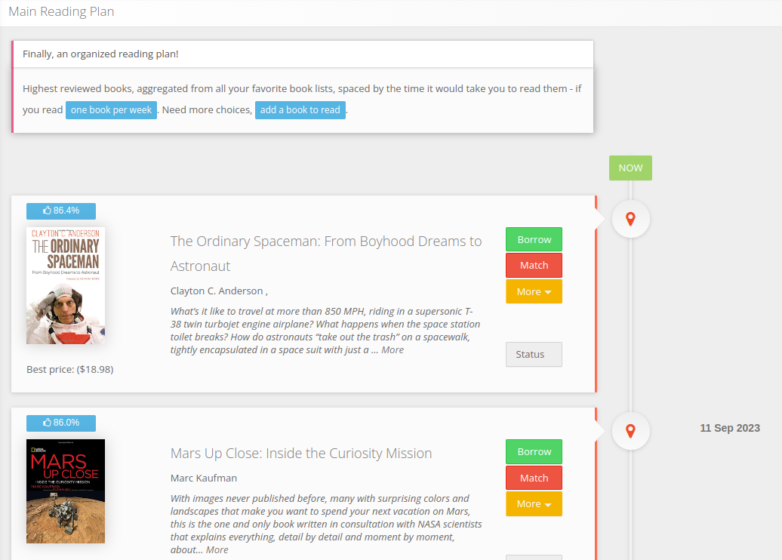Expand description More link for Mars Up Close
Image resolution: width=782 pixels, height=560 pixels.
[x=217, y=550]
